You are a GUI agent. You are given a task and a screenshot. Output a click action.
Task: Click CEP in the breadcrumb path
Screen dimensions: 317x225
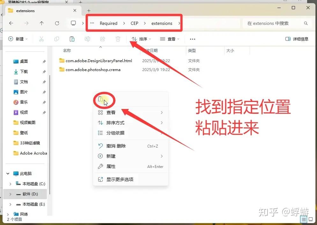[134, 23]
